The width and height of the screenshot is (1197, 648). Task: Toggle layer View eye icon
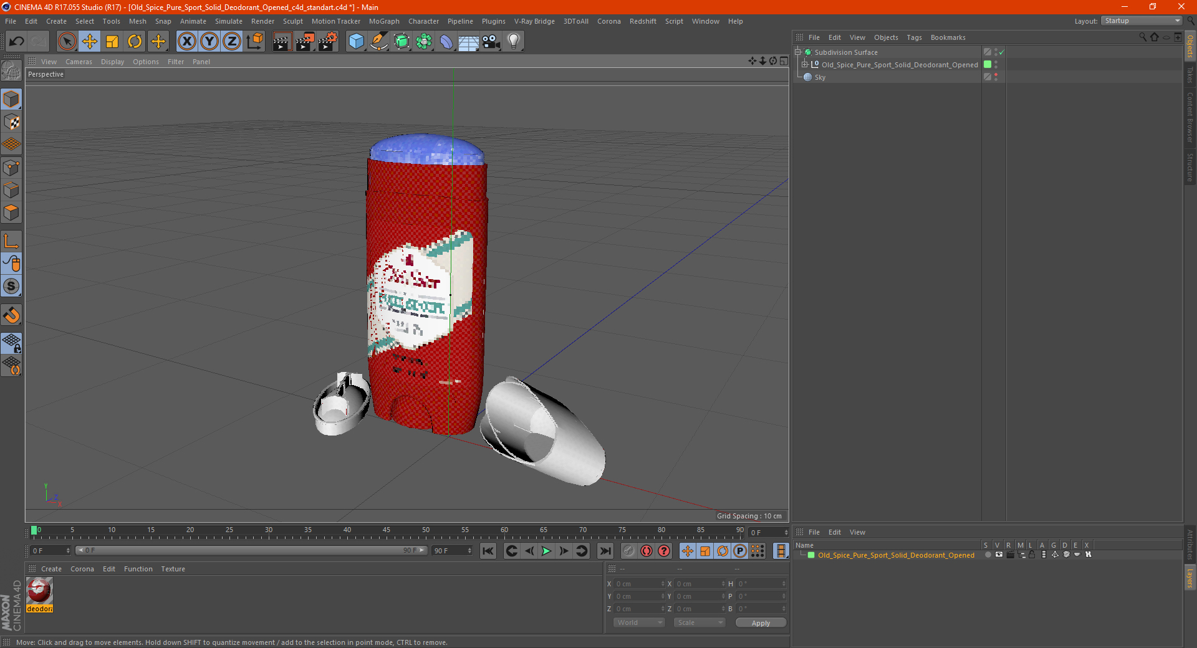coord(999,555)
